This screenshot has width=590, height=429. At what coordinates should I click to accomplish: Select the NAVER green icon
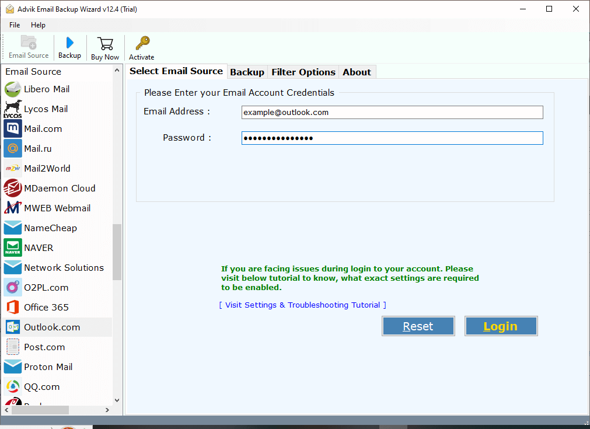coord(13,247)
